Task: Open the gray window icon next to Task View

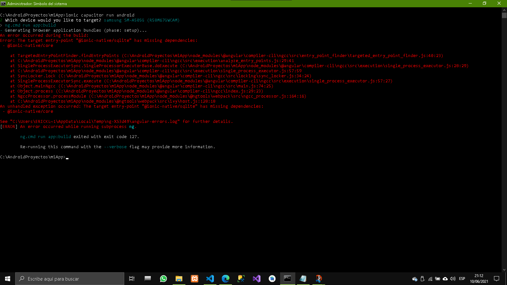Action: point(148,279)
